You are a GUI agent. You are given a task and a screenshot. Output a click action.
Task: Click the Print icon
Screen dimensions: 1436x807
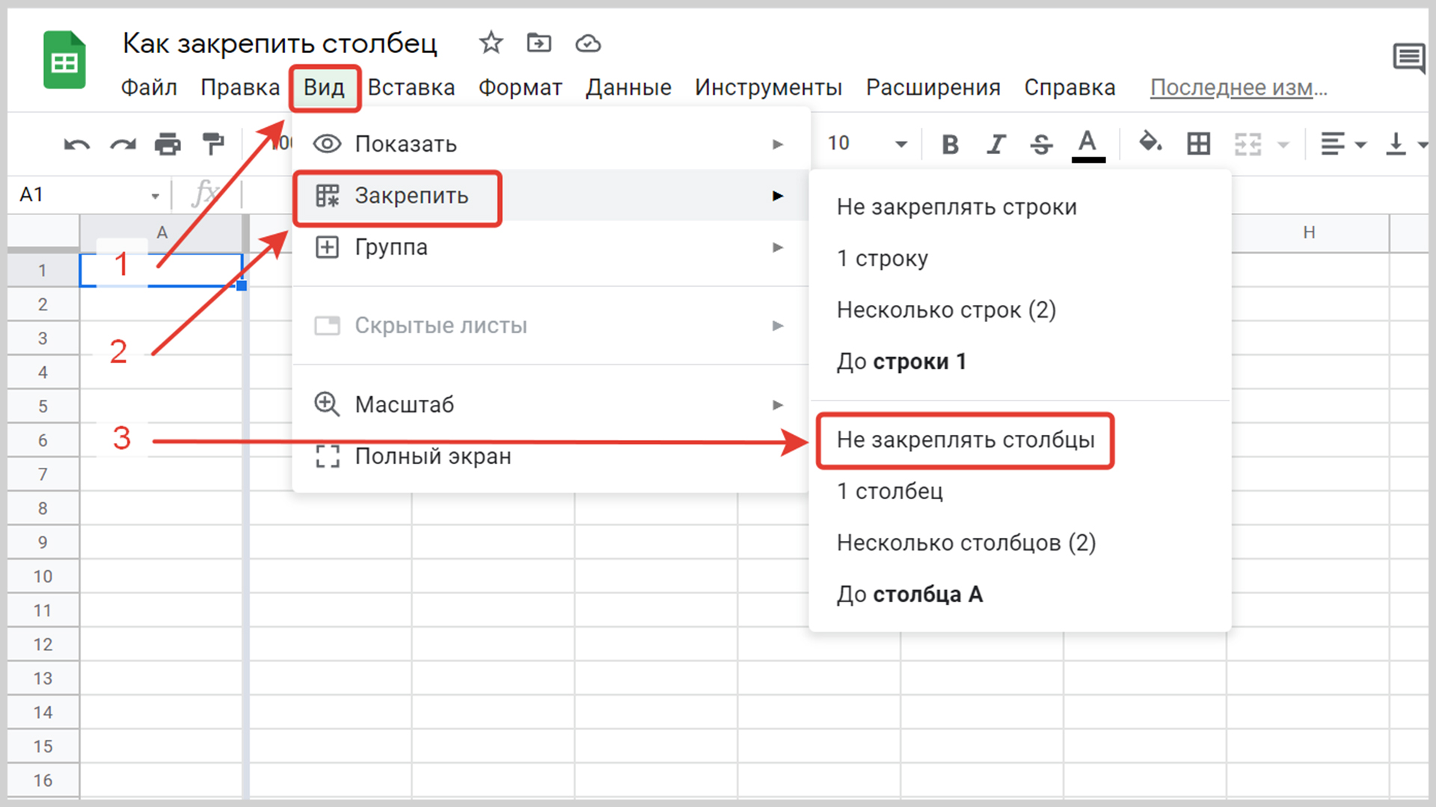point(168,143)
